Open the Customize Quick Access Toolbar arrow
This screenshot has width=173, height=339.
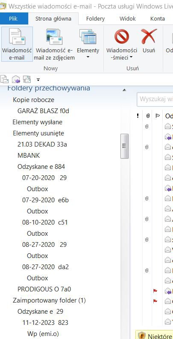pos(38,80)
